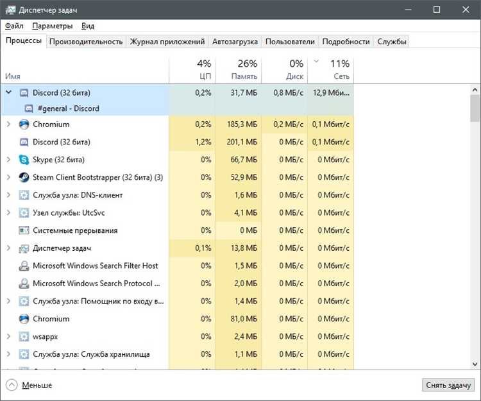Expand the Steam Client Bootstrapper group

8,177
